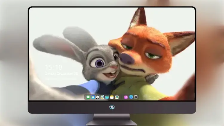The image size is (224, 126).
Task: Open the Weather app in dock
Action: pos(93,97)
